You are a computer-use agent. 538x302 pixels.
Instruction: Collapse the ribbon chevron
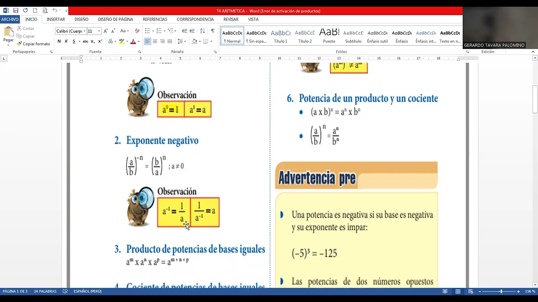tap(533, 52)
